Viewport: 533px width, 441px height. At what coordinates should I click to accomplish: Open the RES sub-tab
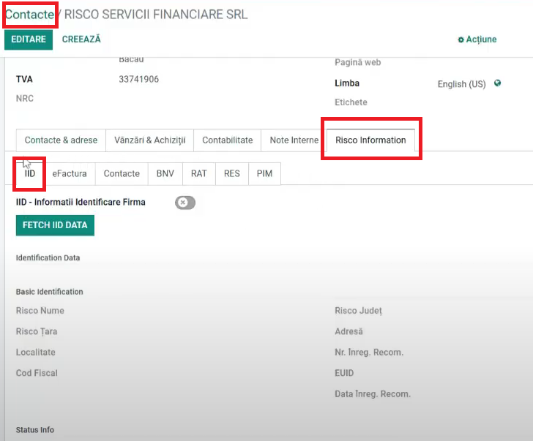point(232,174)
